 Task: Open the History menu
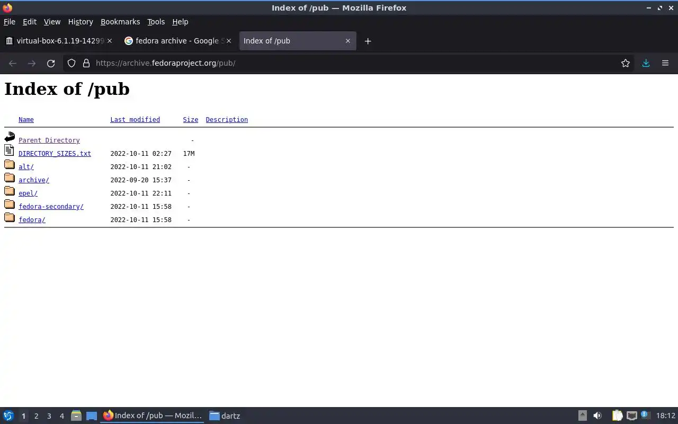[81, 22]
